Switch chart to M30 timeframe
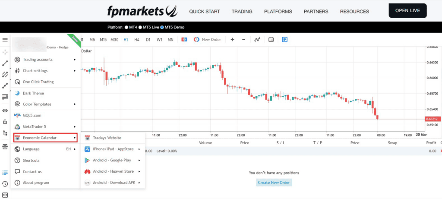Screen dimensions: 442x199 pos(114,40)
